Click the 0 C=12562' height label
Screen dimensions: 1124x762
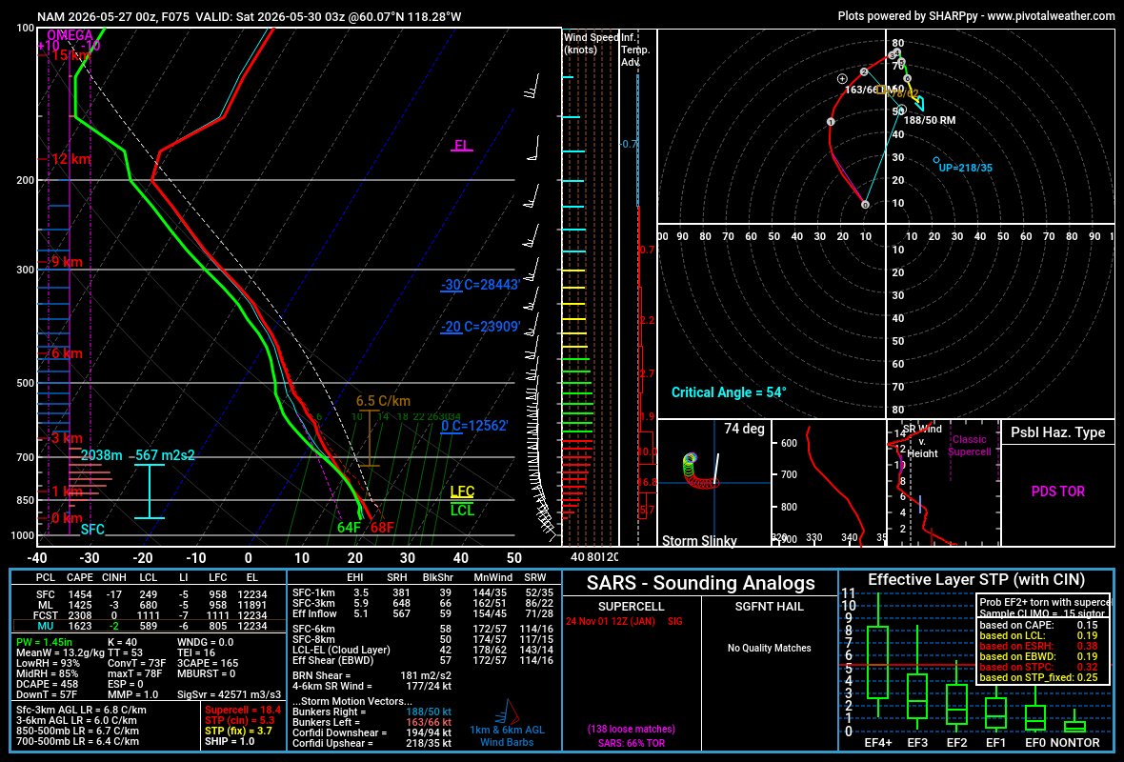474,426
